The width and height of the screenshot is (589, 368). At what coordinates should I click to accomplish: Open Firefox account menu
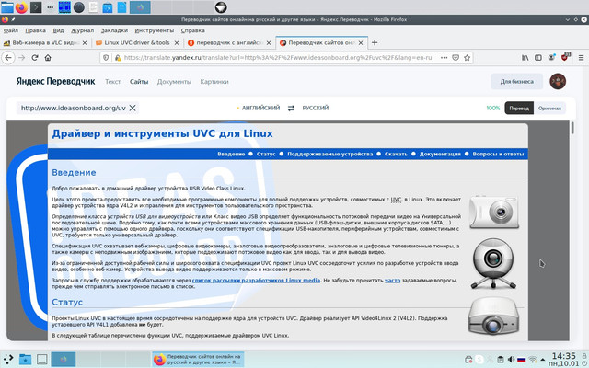[551, 58]
